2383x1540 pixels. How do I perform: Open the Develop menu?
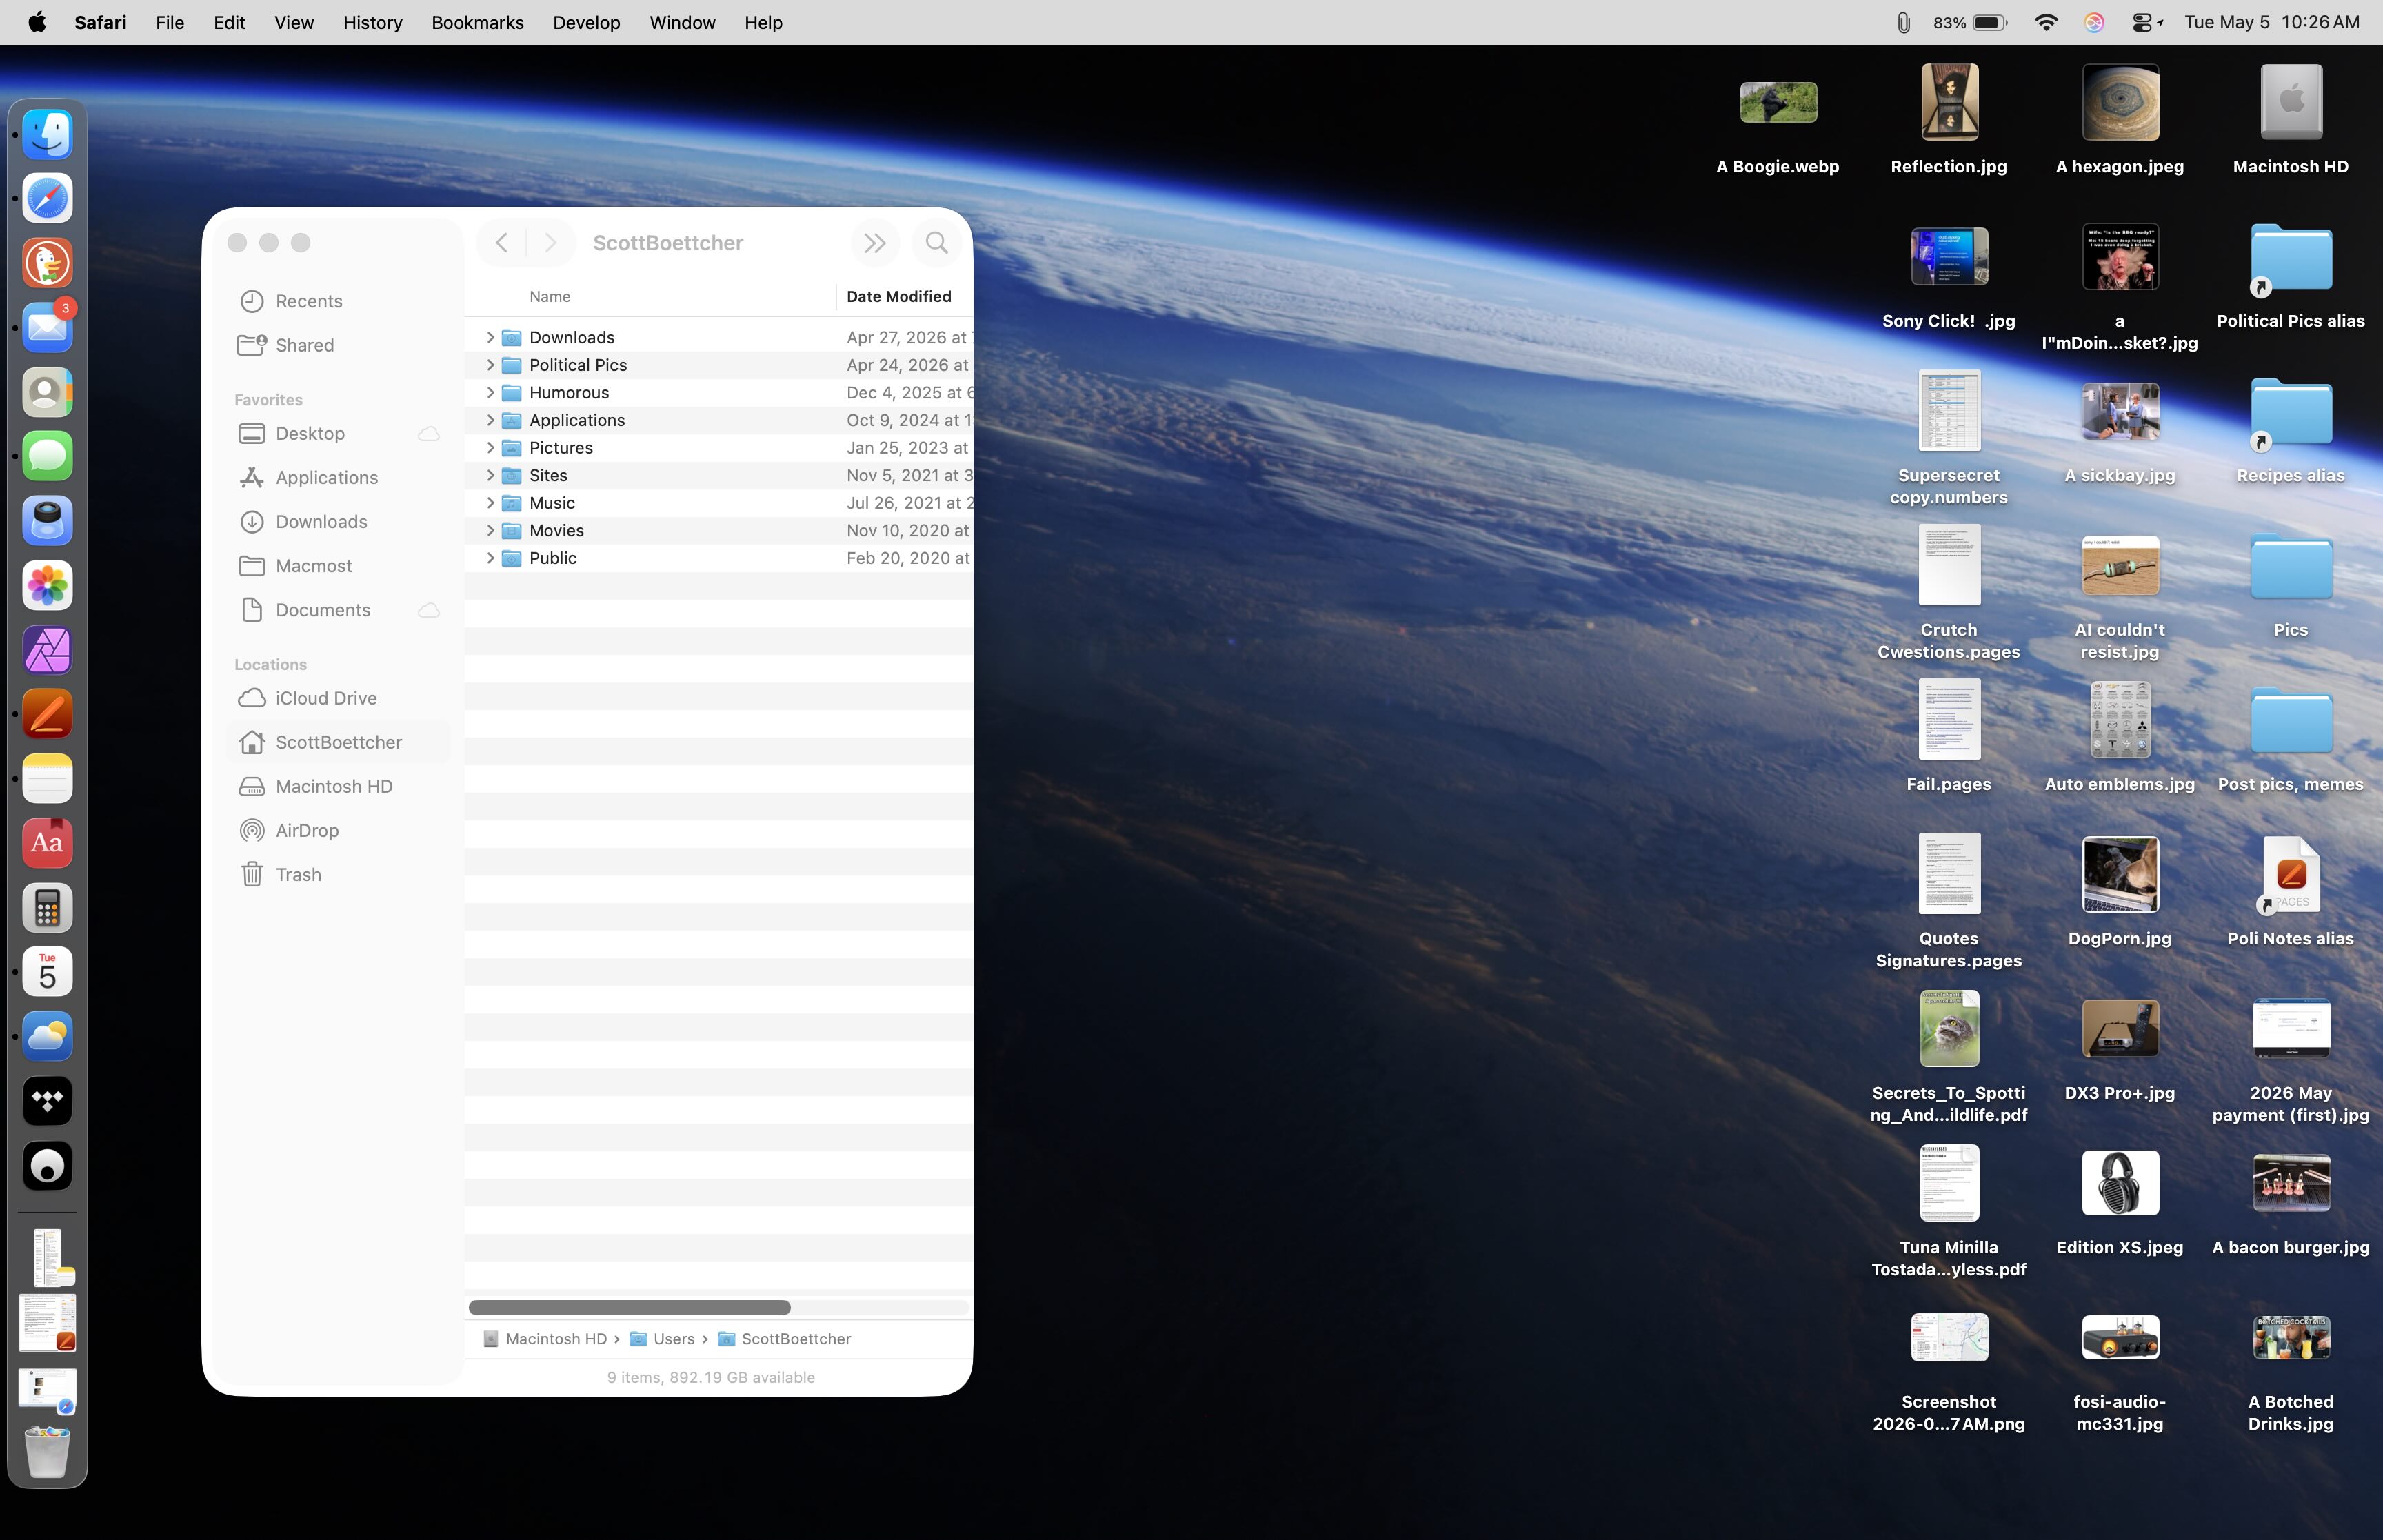(586, 22)
